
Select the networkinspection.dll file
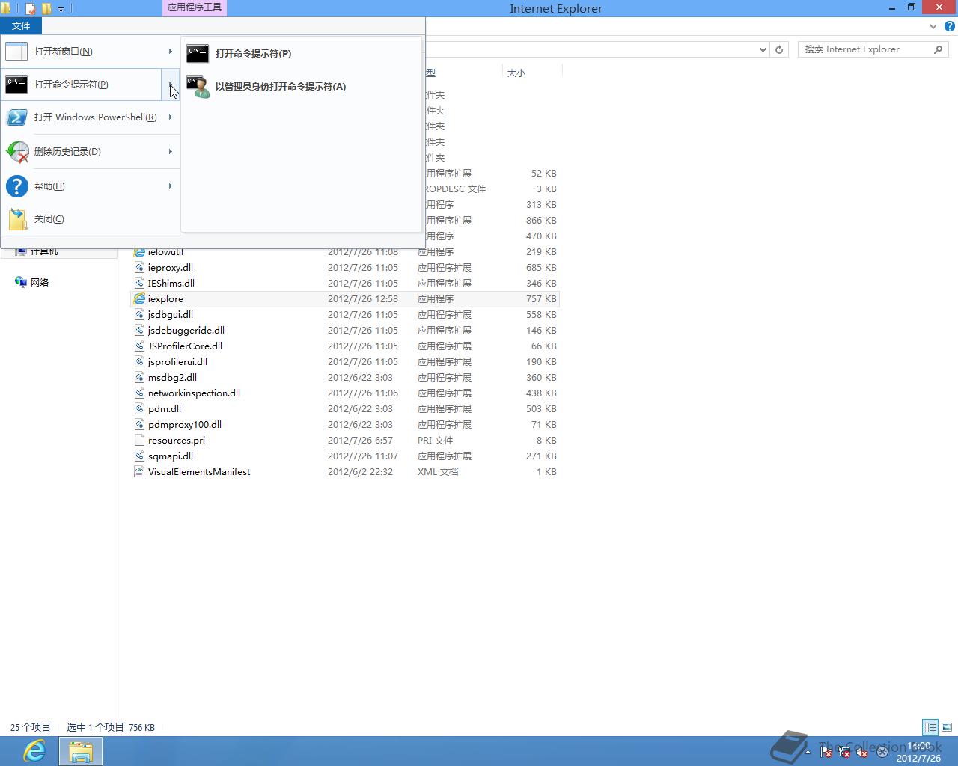click(x=194, y=393)
